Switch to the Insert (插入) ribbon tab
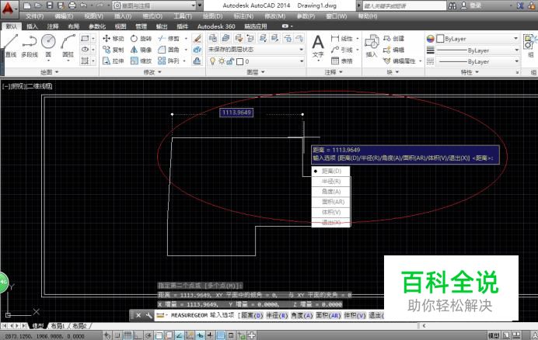The height and width of the screenshot is (340, 538). point(32,26)
